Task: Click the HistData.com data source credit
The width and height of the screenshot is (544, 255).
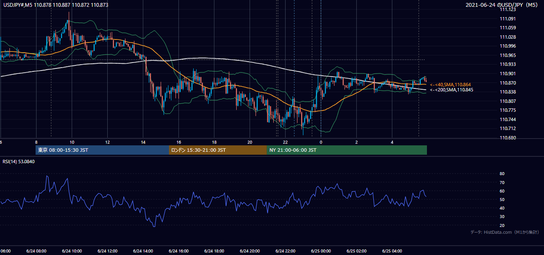Action: pos(505,232)
